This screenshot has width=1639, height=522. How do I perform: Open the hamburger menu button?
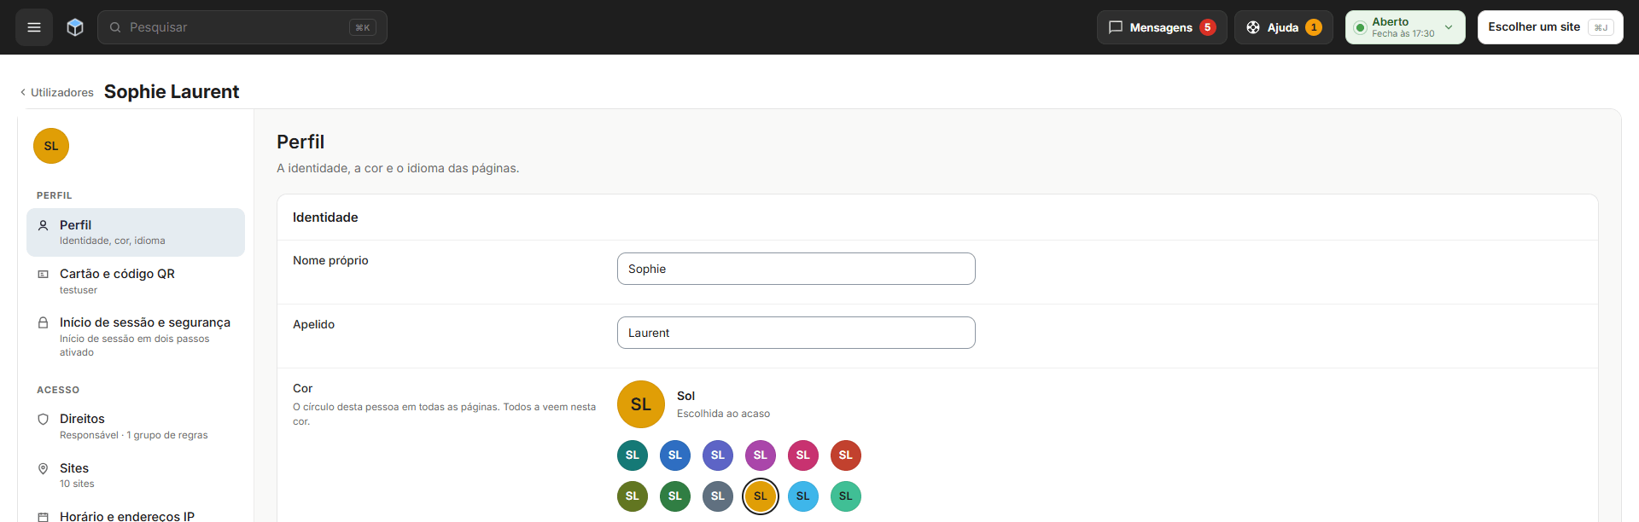click(x=34, y=27)
